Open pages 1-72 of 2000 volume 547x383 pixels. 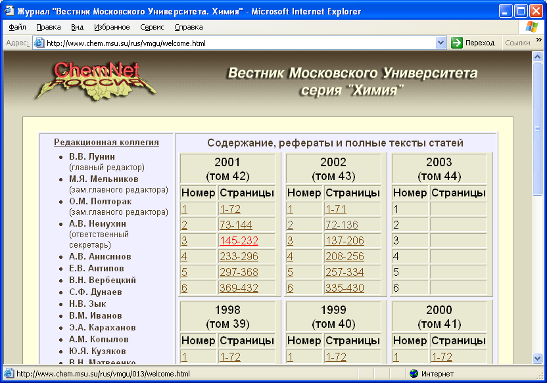coord(442,357)
